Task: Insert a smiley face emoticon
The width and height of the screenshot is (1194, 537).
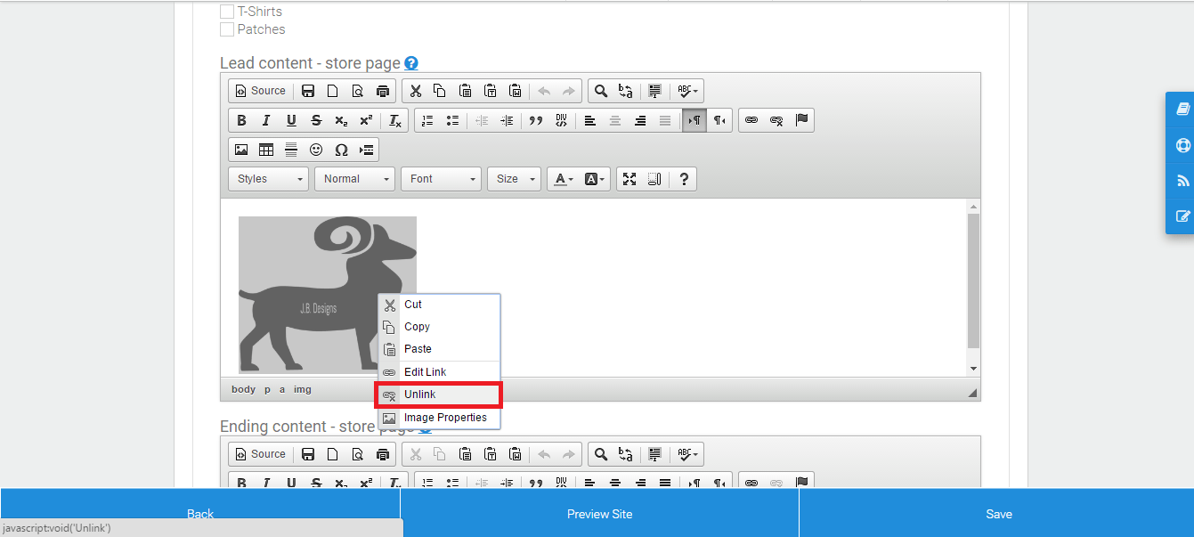Action: 316,149
